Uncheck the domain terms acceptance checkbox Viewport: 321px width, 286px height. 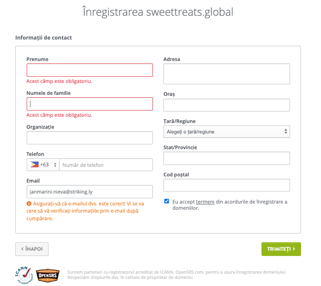pos(167,201)
